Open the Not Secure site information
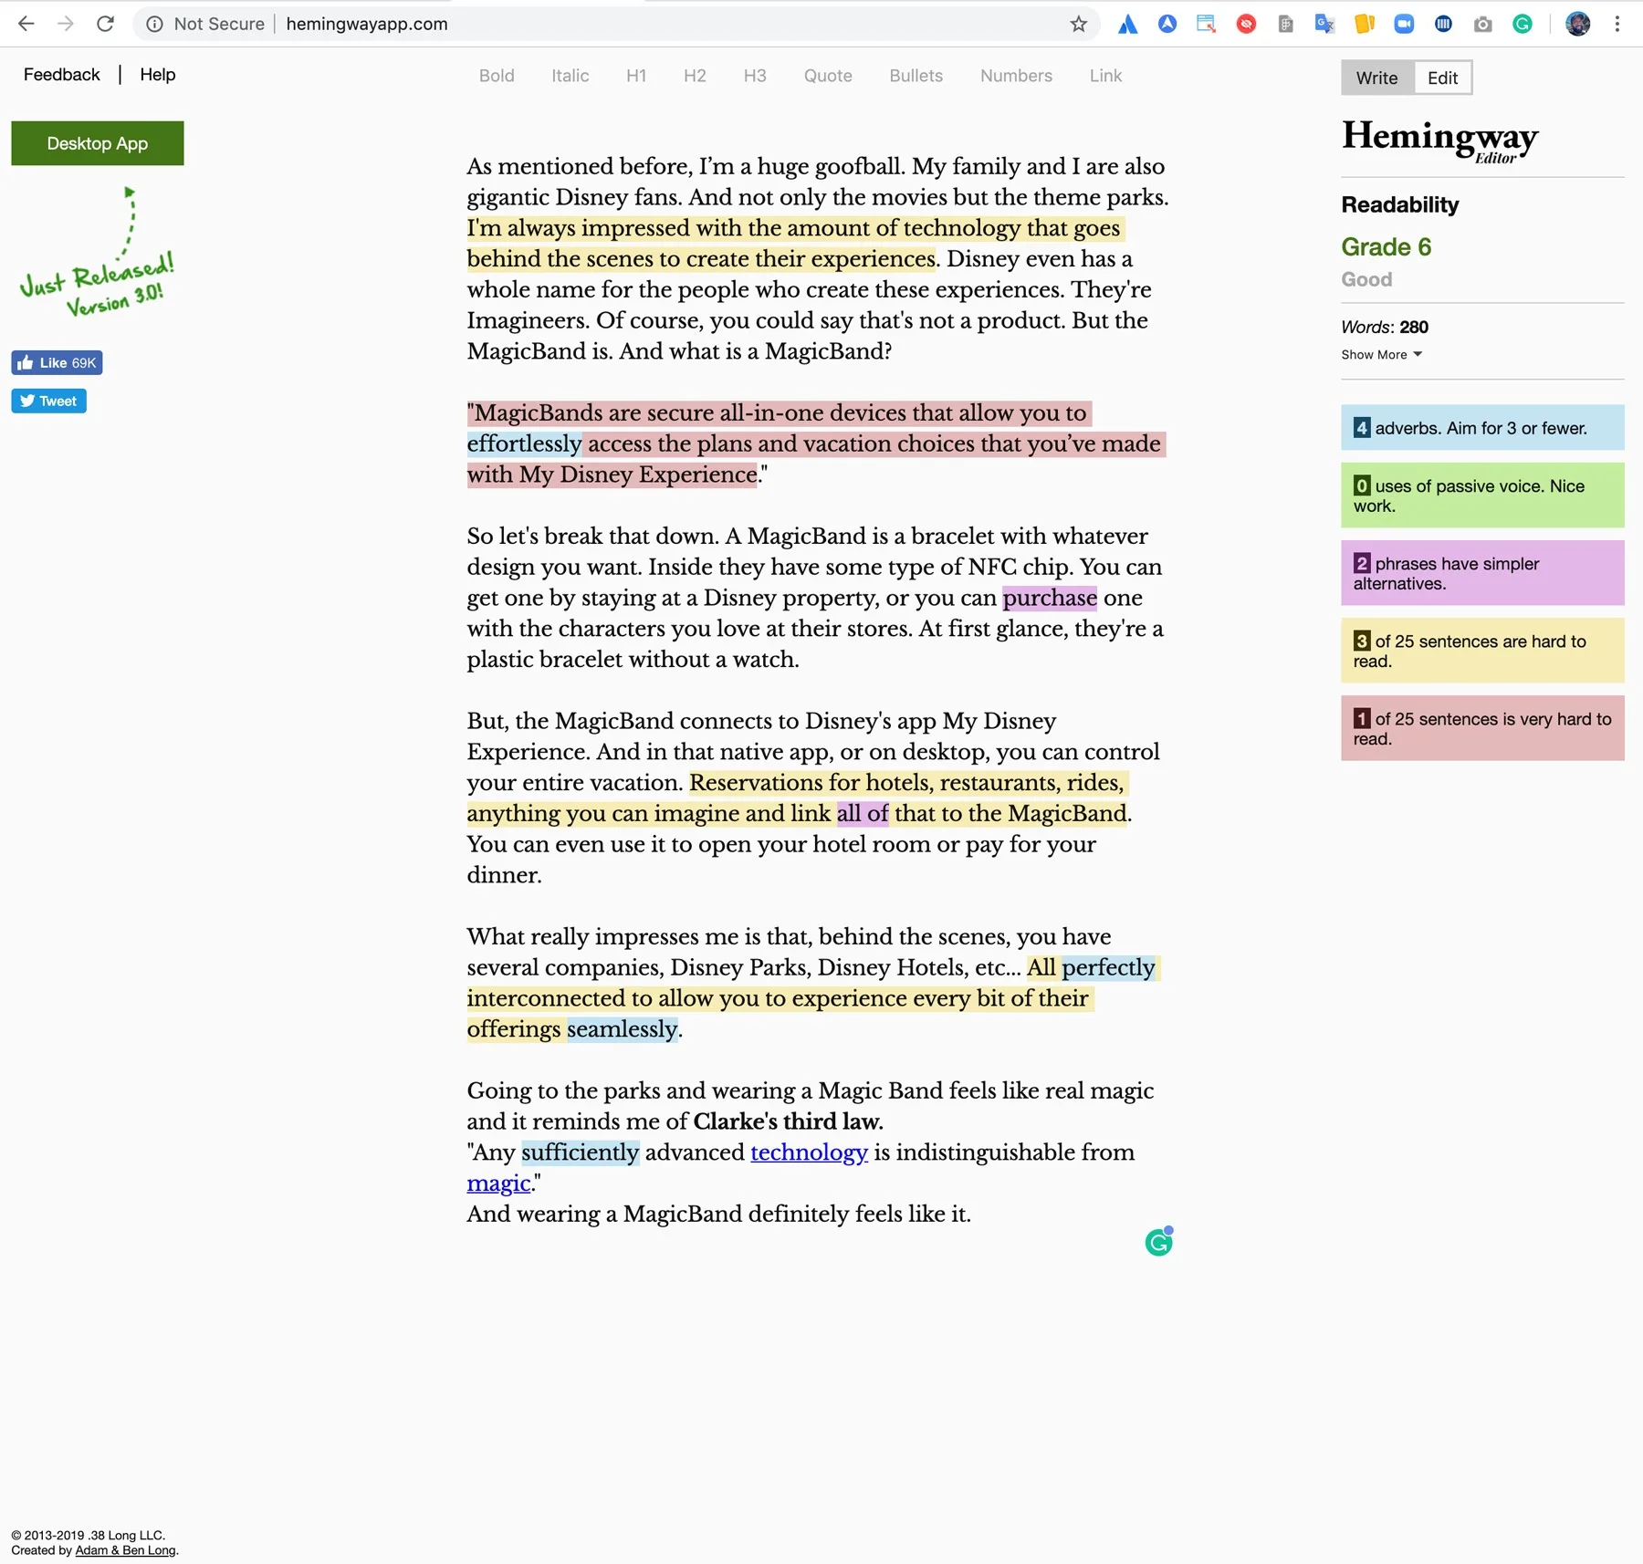1643x1564 pixels. click(205, 24)
